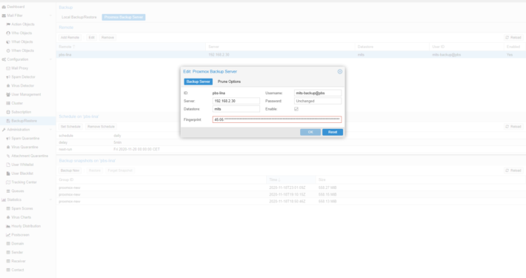
Task: Open Queues via its bars icon
Action: tap(8, 191)
